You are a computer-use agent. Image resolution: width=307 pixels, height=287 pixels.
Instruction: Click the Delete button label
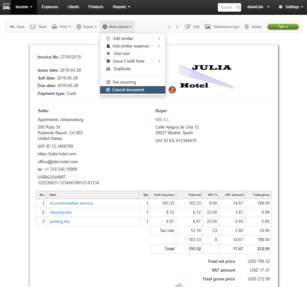click(x=256, y=27)
